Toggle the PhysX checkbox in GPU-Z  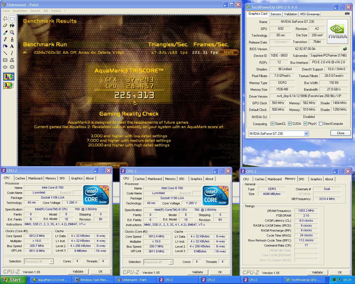pos(305,124)
